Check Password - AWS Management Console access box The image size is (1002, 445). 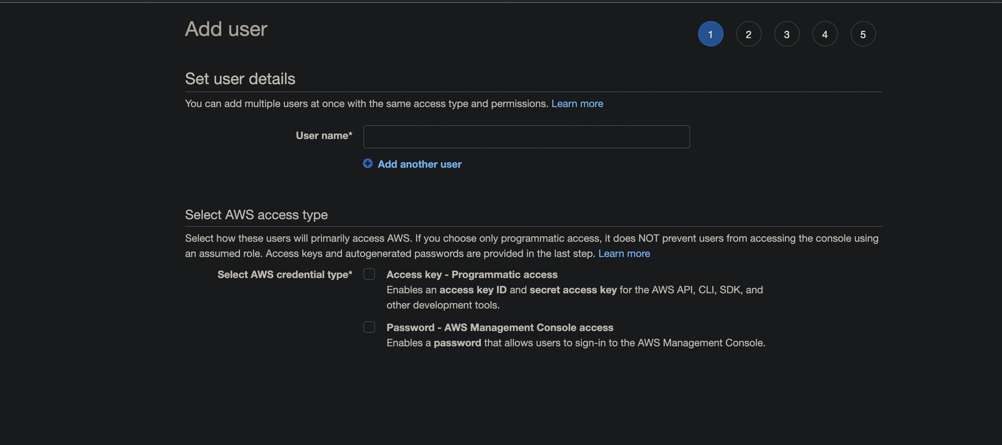(369, 327)
